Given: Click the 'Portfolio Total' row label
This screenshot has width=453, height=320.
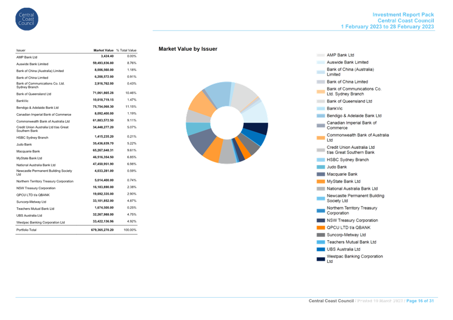Looking at the screenshot, I should coord(26,230).
